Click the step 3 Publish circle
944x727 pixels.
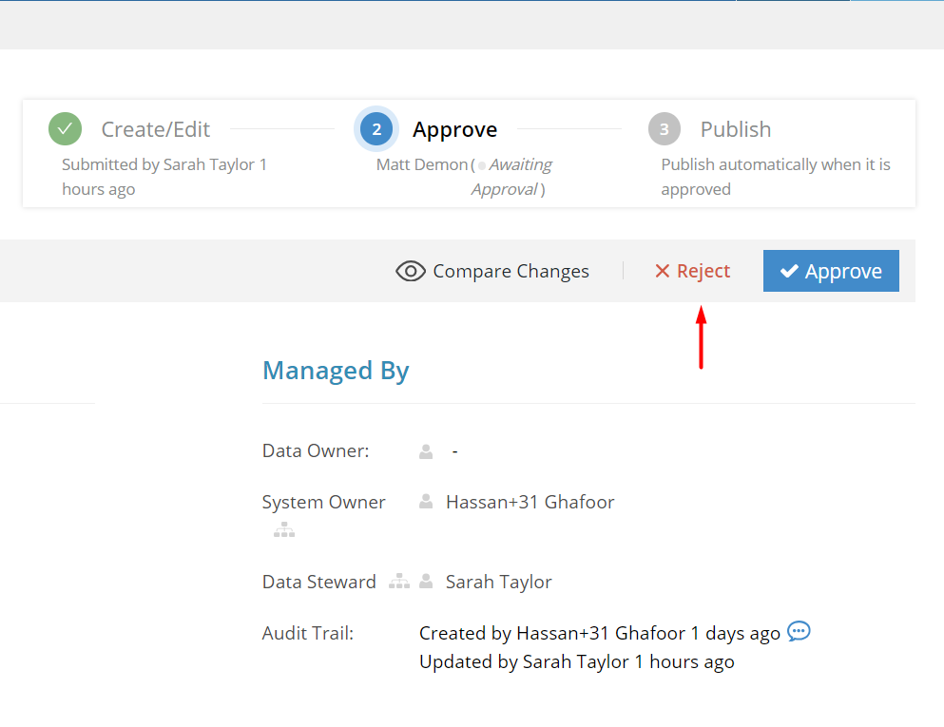point(665,129)
